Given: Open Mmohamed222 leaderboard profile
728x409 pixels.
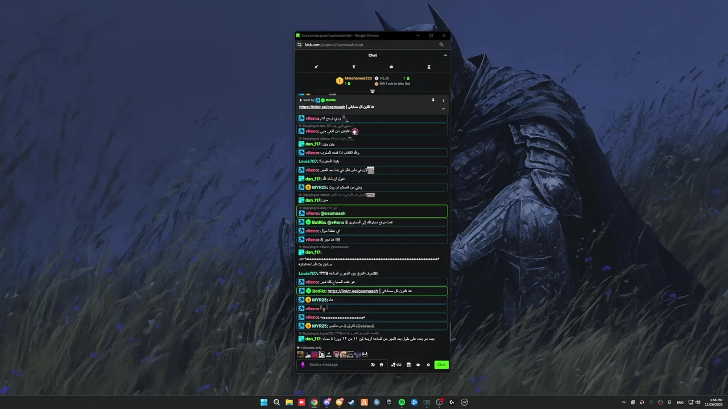Looking at the screenshot, I should (358, 78).
